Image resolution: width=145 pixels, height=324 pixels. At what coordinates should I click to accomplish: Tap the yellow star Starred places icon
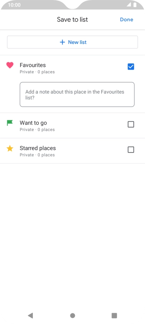coord(9,148)
